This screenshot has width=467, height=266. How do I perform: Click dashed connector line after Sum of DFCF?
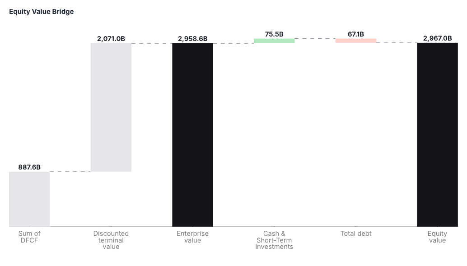tap(70, 172)
